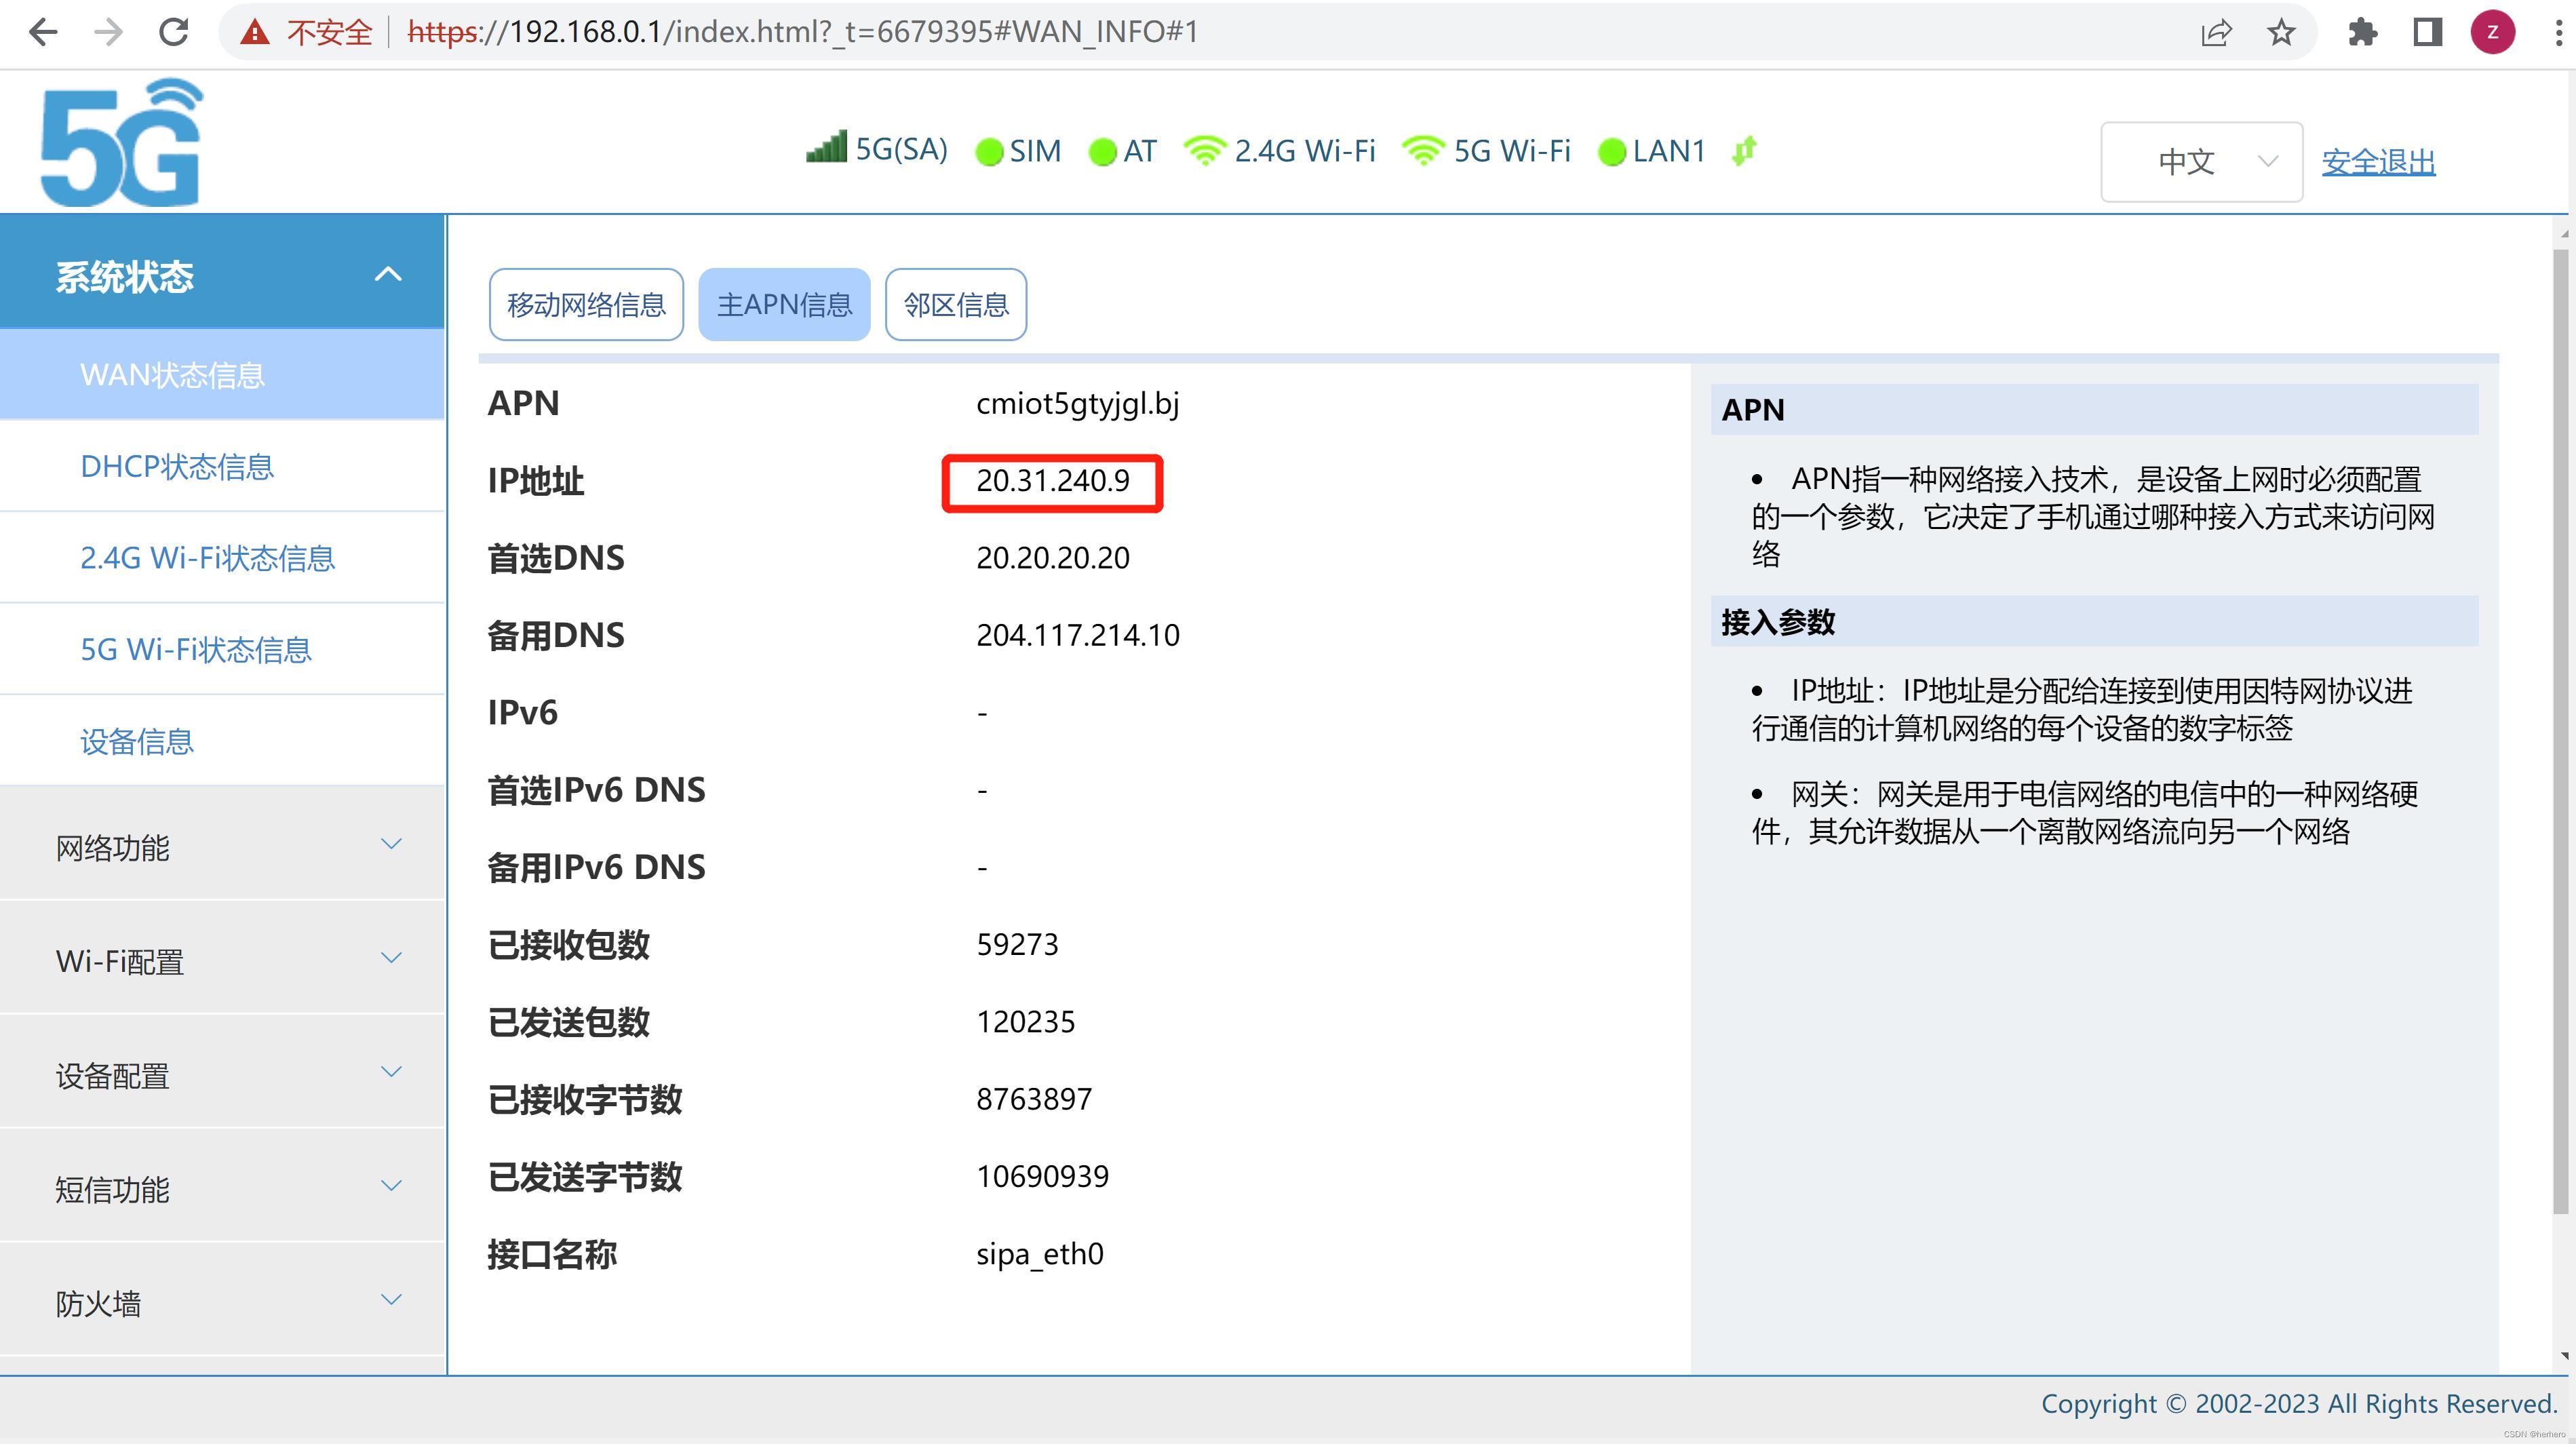This screenshot has height=1444, width=2576.
Task: Click the LAN1 status green indicator
Action: pos(1611,152)
